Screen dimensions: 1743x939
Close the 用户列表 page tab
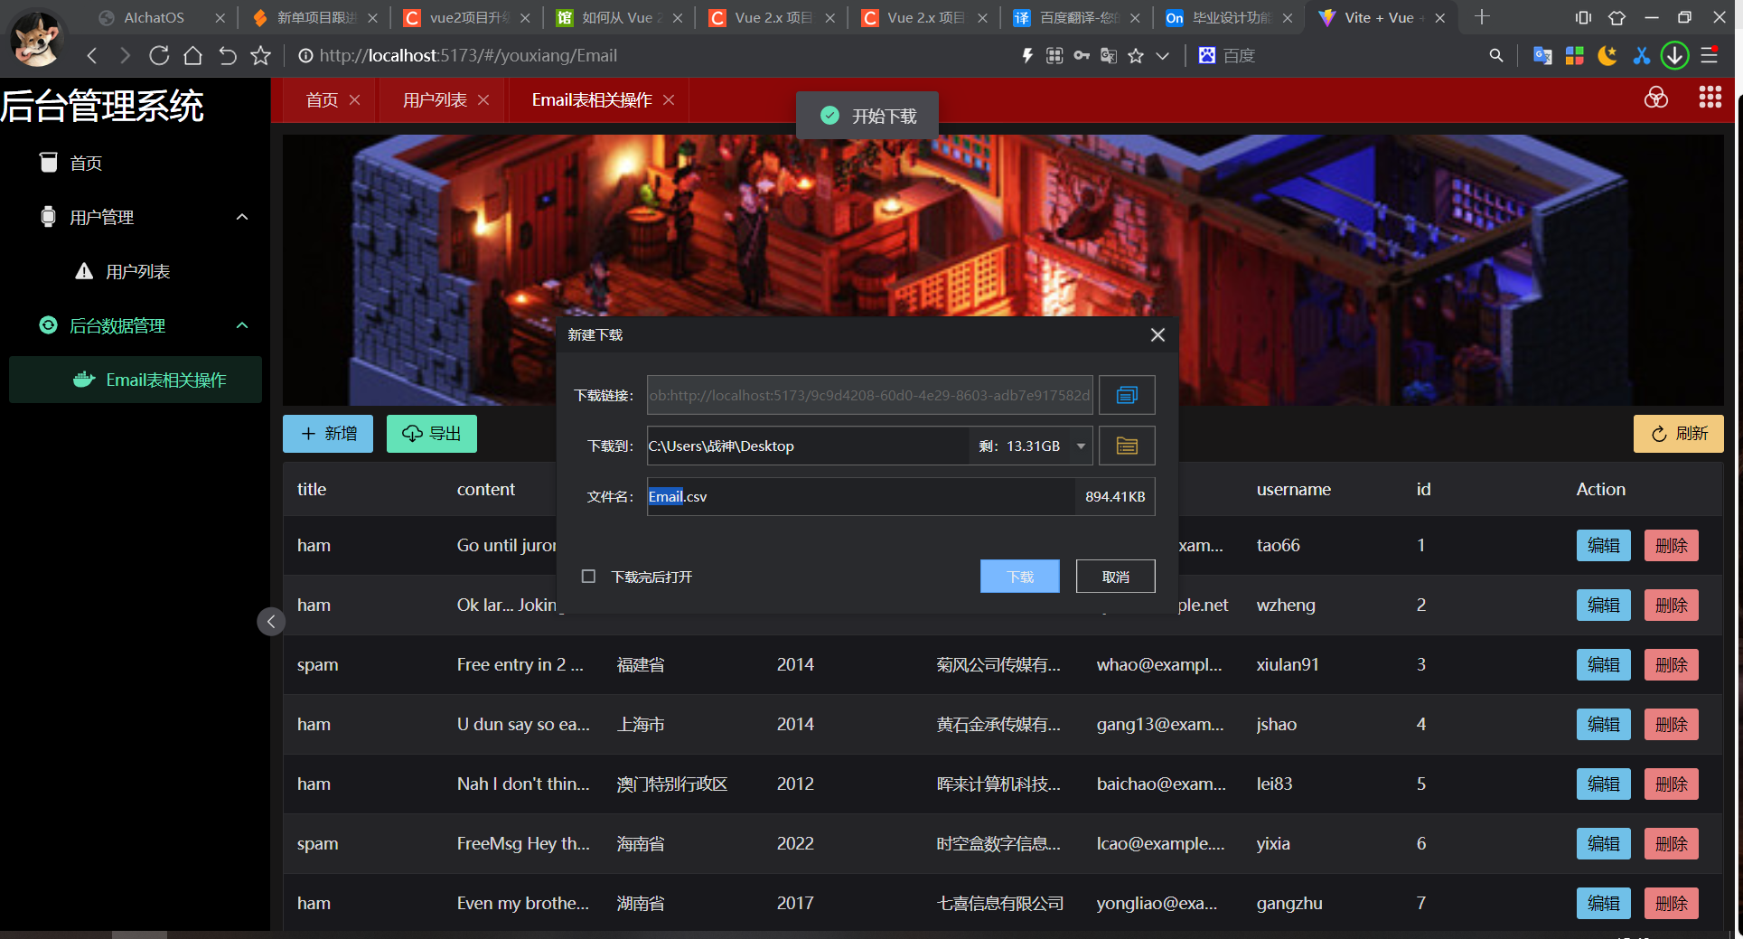[483, 100]
